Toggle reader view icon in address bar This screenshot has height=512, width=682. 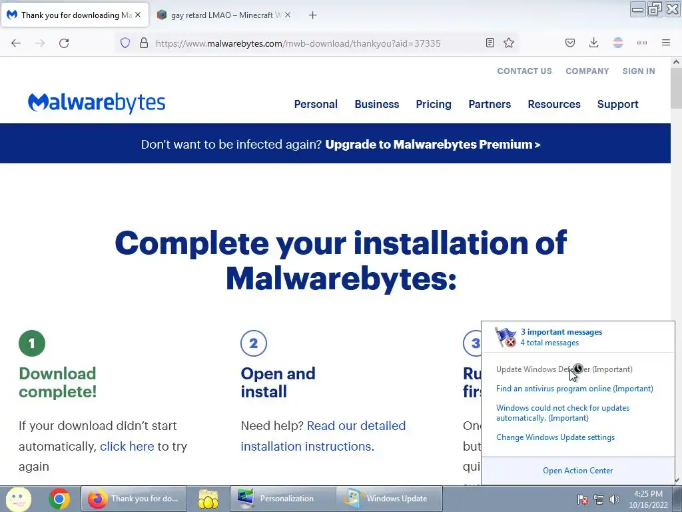pos(490,43)
